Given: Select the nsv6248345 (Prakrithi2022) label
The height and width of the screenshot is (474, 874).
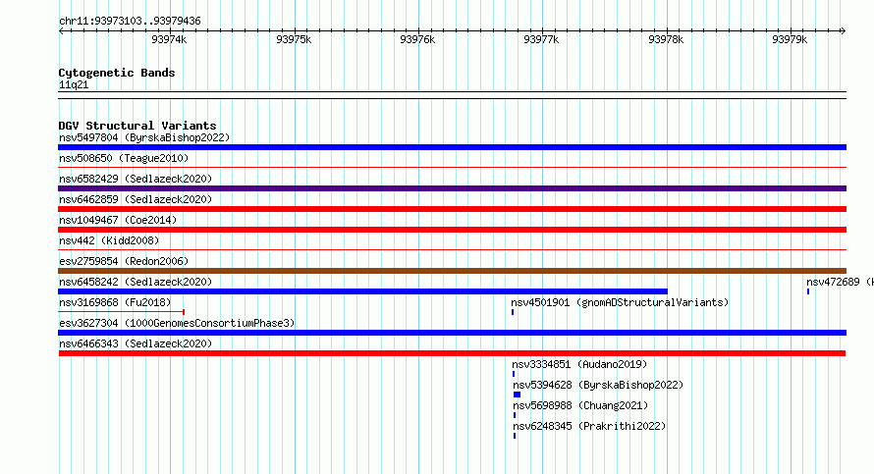Looking at the screenshot, I should tap(589, 426).
